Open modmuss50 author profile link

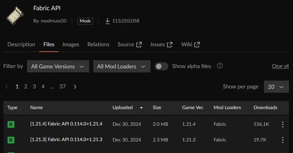(x=54, y=21)
